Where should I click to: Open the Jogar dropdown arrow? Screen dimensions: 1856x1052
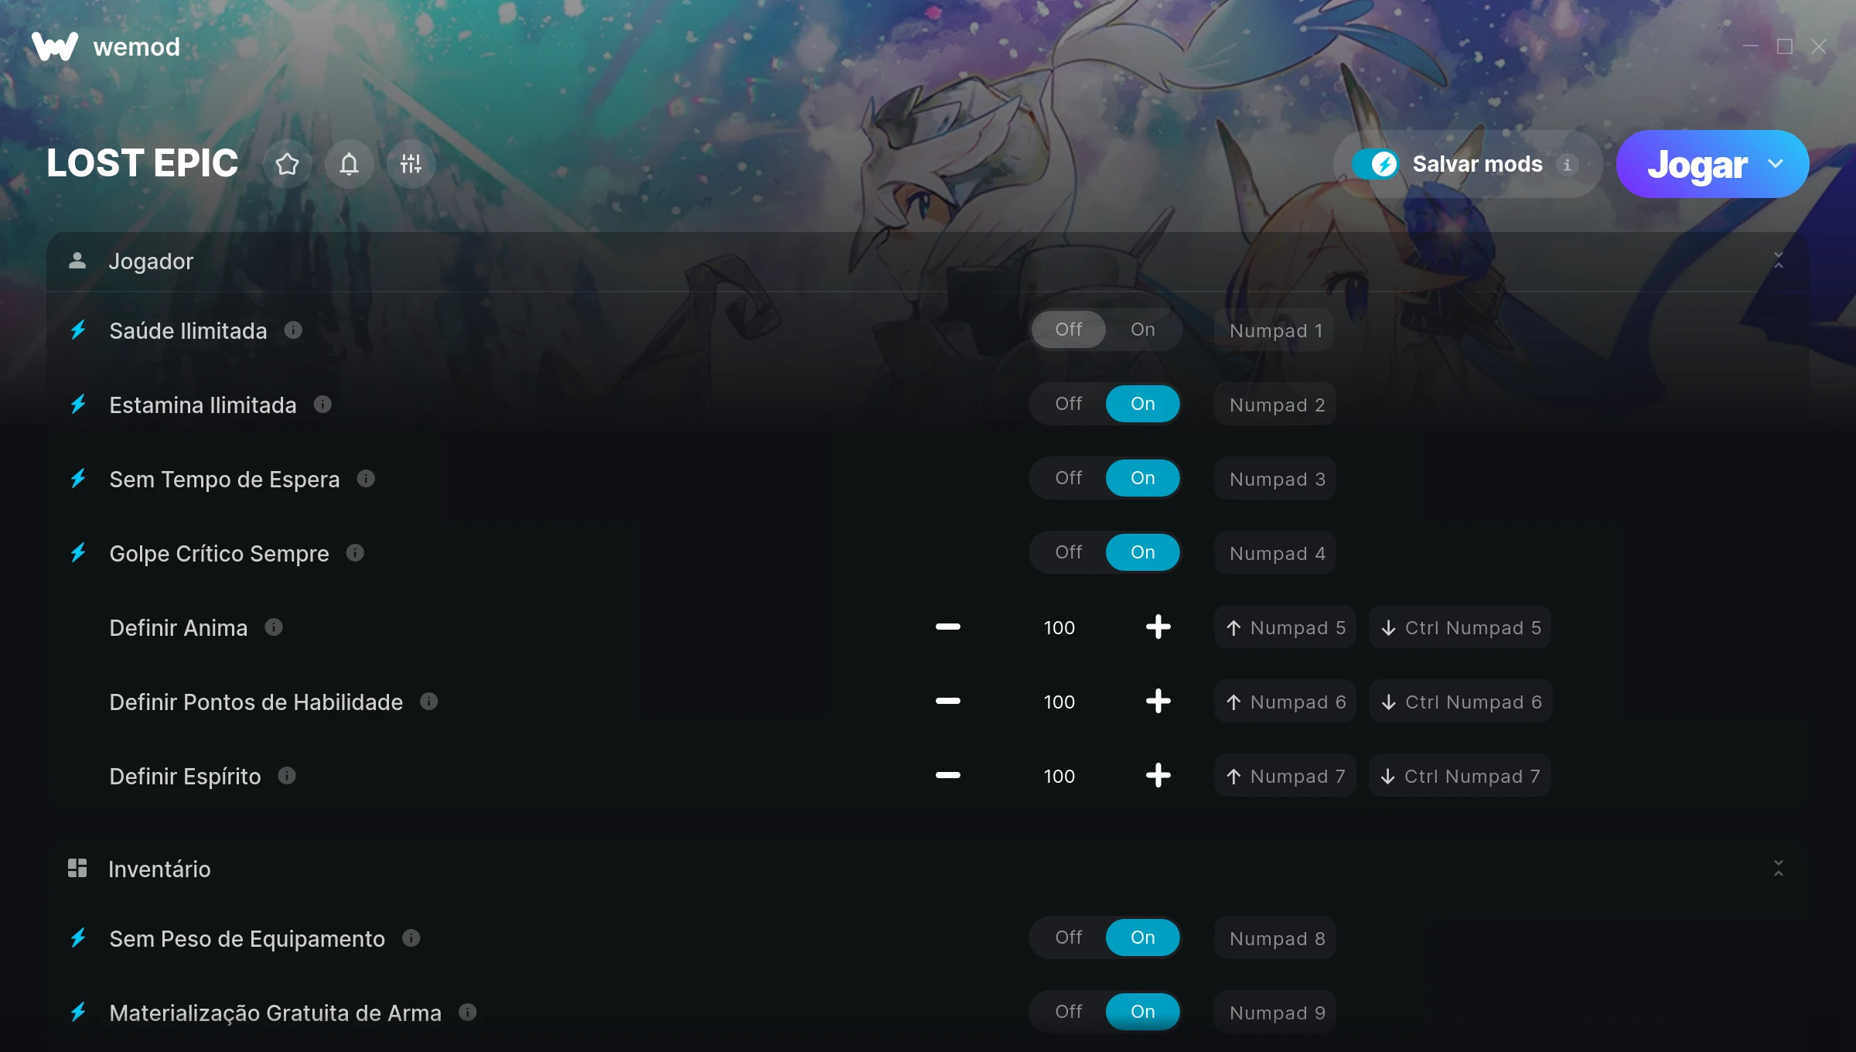tap(1776, 164)
